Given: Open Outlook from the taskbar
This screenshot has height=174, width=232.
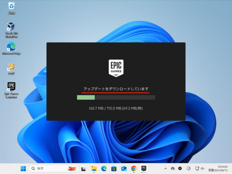Looking at the screenshot, I should pyautogui.click(x=124, y=169).
